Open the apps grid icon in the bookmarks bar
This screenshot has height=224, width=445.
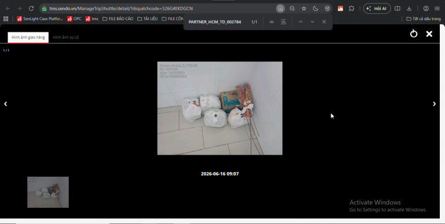6,18
